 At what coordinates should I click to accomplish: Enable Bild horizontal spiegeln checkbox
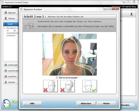coord(57,78)
